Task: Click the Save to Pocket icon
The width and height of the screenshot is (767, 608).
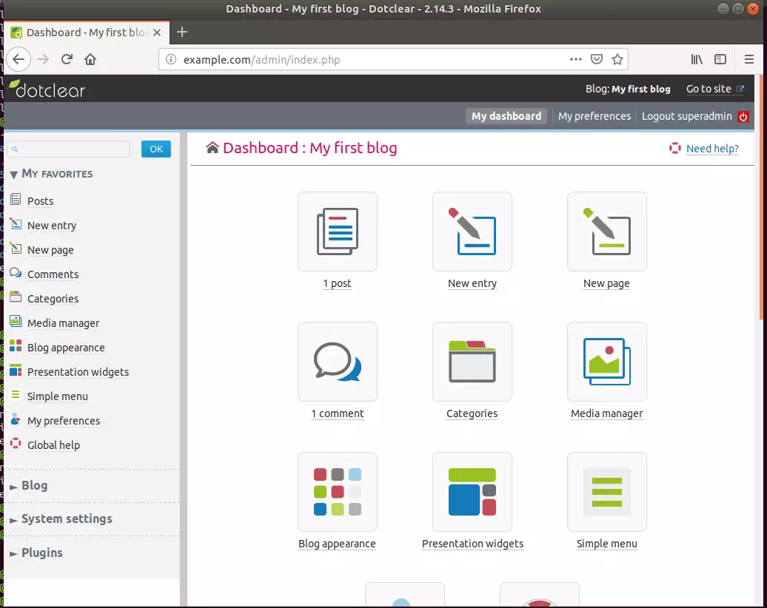Action: click(596, 60)
